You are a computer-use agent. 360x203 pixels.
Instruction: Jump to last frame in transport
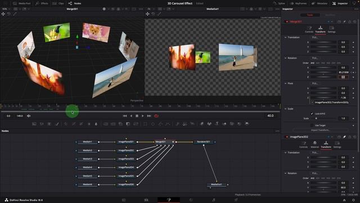point(149,116)
